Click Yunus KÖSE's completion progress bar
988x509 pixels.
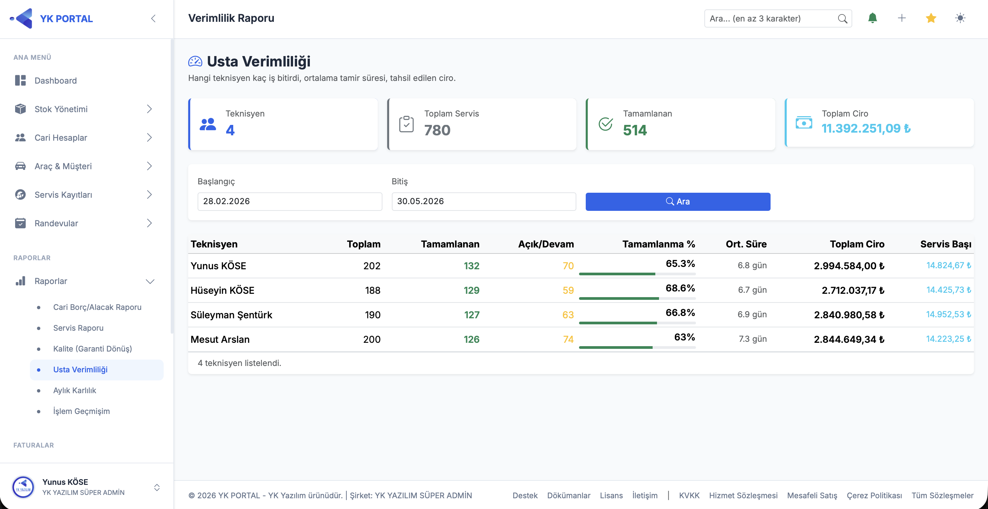coord(637,274)
